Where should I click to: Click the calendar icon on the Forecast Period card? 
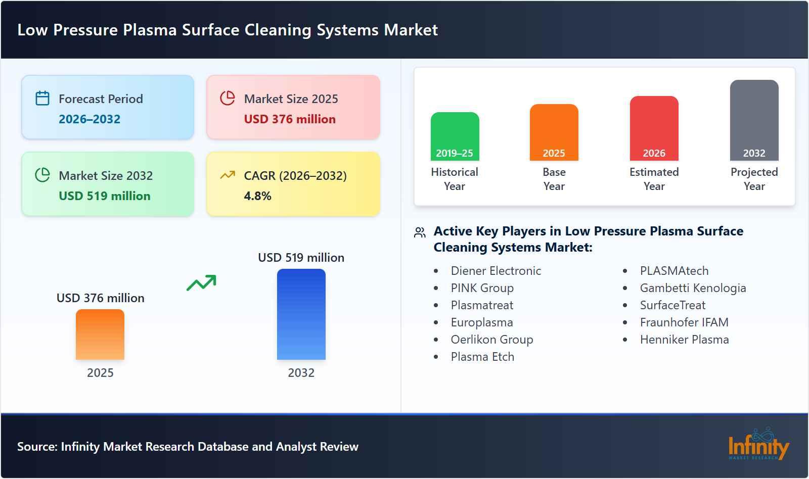(x=42, y=98)
